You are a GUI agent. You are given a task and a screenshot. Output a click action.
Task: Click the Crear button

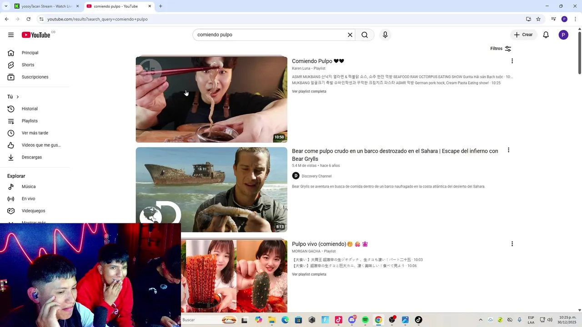pyautogui.click(x=523, y=35)
